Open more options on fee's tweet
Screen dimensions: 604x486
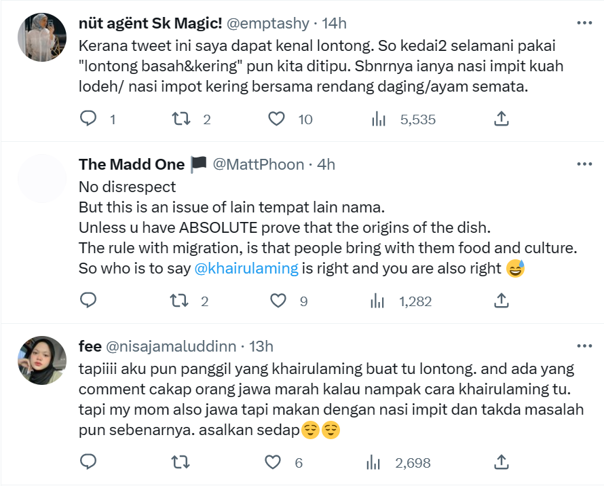tap(584, 346)
